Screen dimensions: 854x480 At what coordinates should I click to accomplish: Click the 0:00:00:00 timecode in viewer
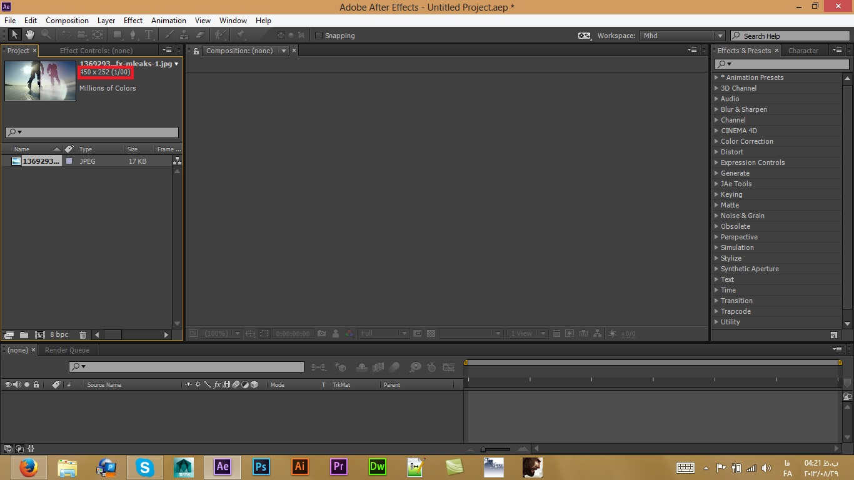click(293, 334)
